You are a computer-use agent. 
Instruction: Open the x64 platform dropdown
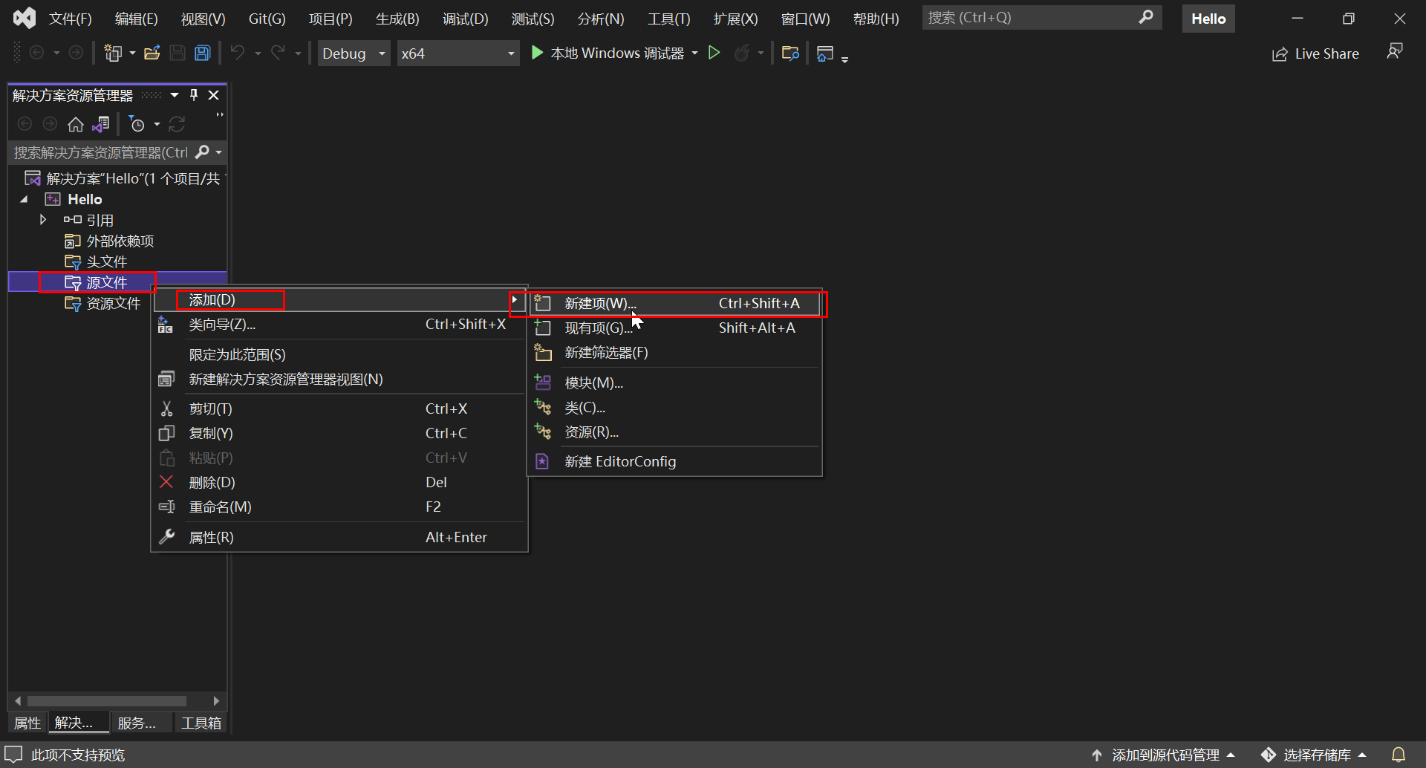[x=458, y=53]
